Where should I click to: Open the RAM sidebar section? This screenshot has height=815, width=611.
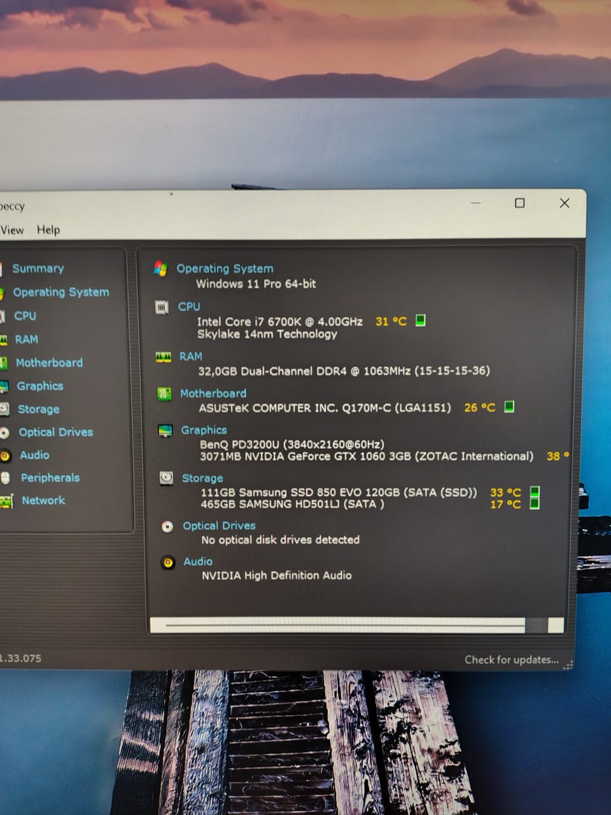pos(26,339)
